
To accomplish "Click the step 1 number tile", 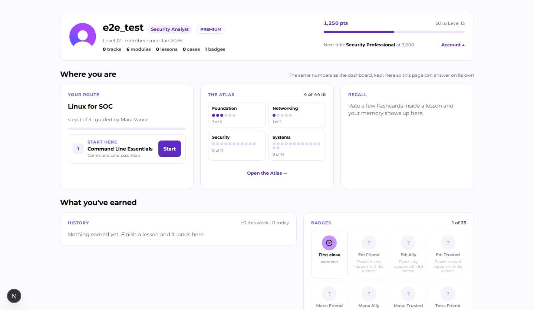I will coord(78,149).
